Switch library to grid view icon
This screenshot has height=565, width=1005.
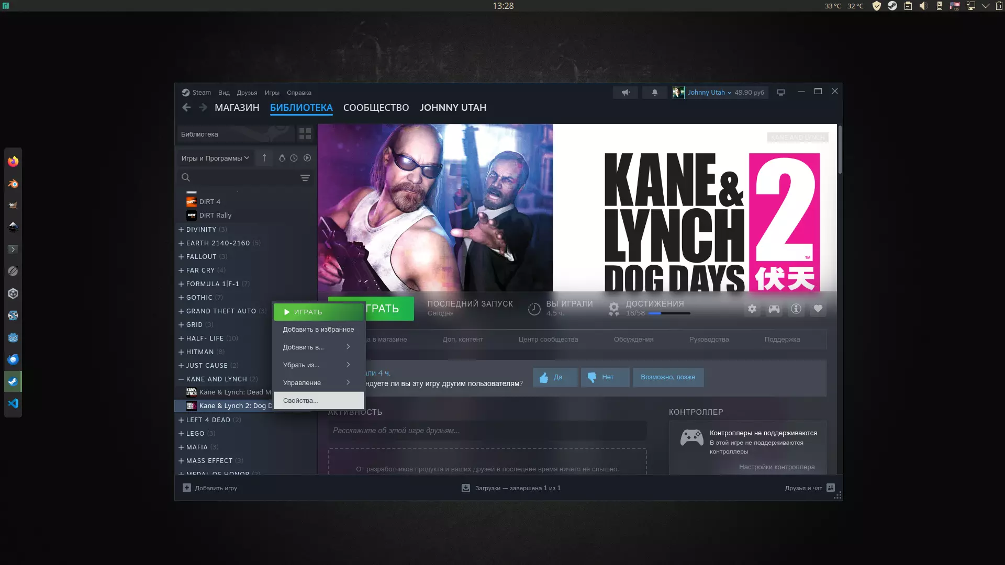tap(305, 134)
